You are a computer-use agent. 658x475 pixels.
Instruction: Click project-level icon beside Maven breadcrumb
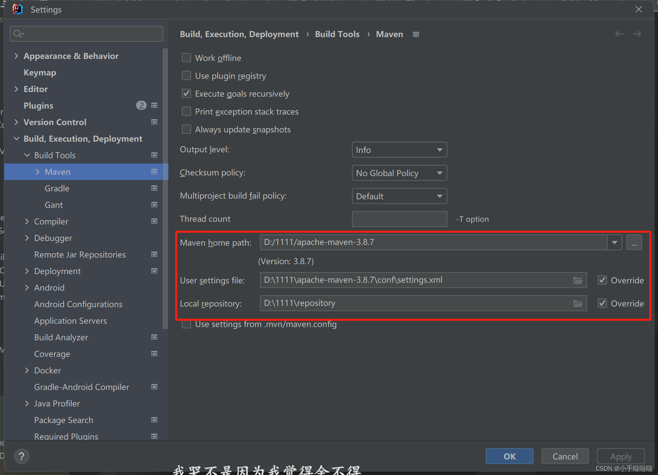tap(416, 34)
